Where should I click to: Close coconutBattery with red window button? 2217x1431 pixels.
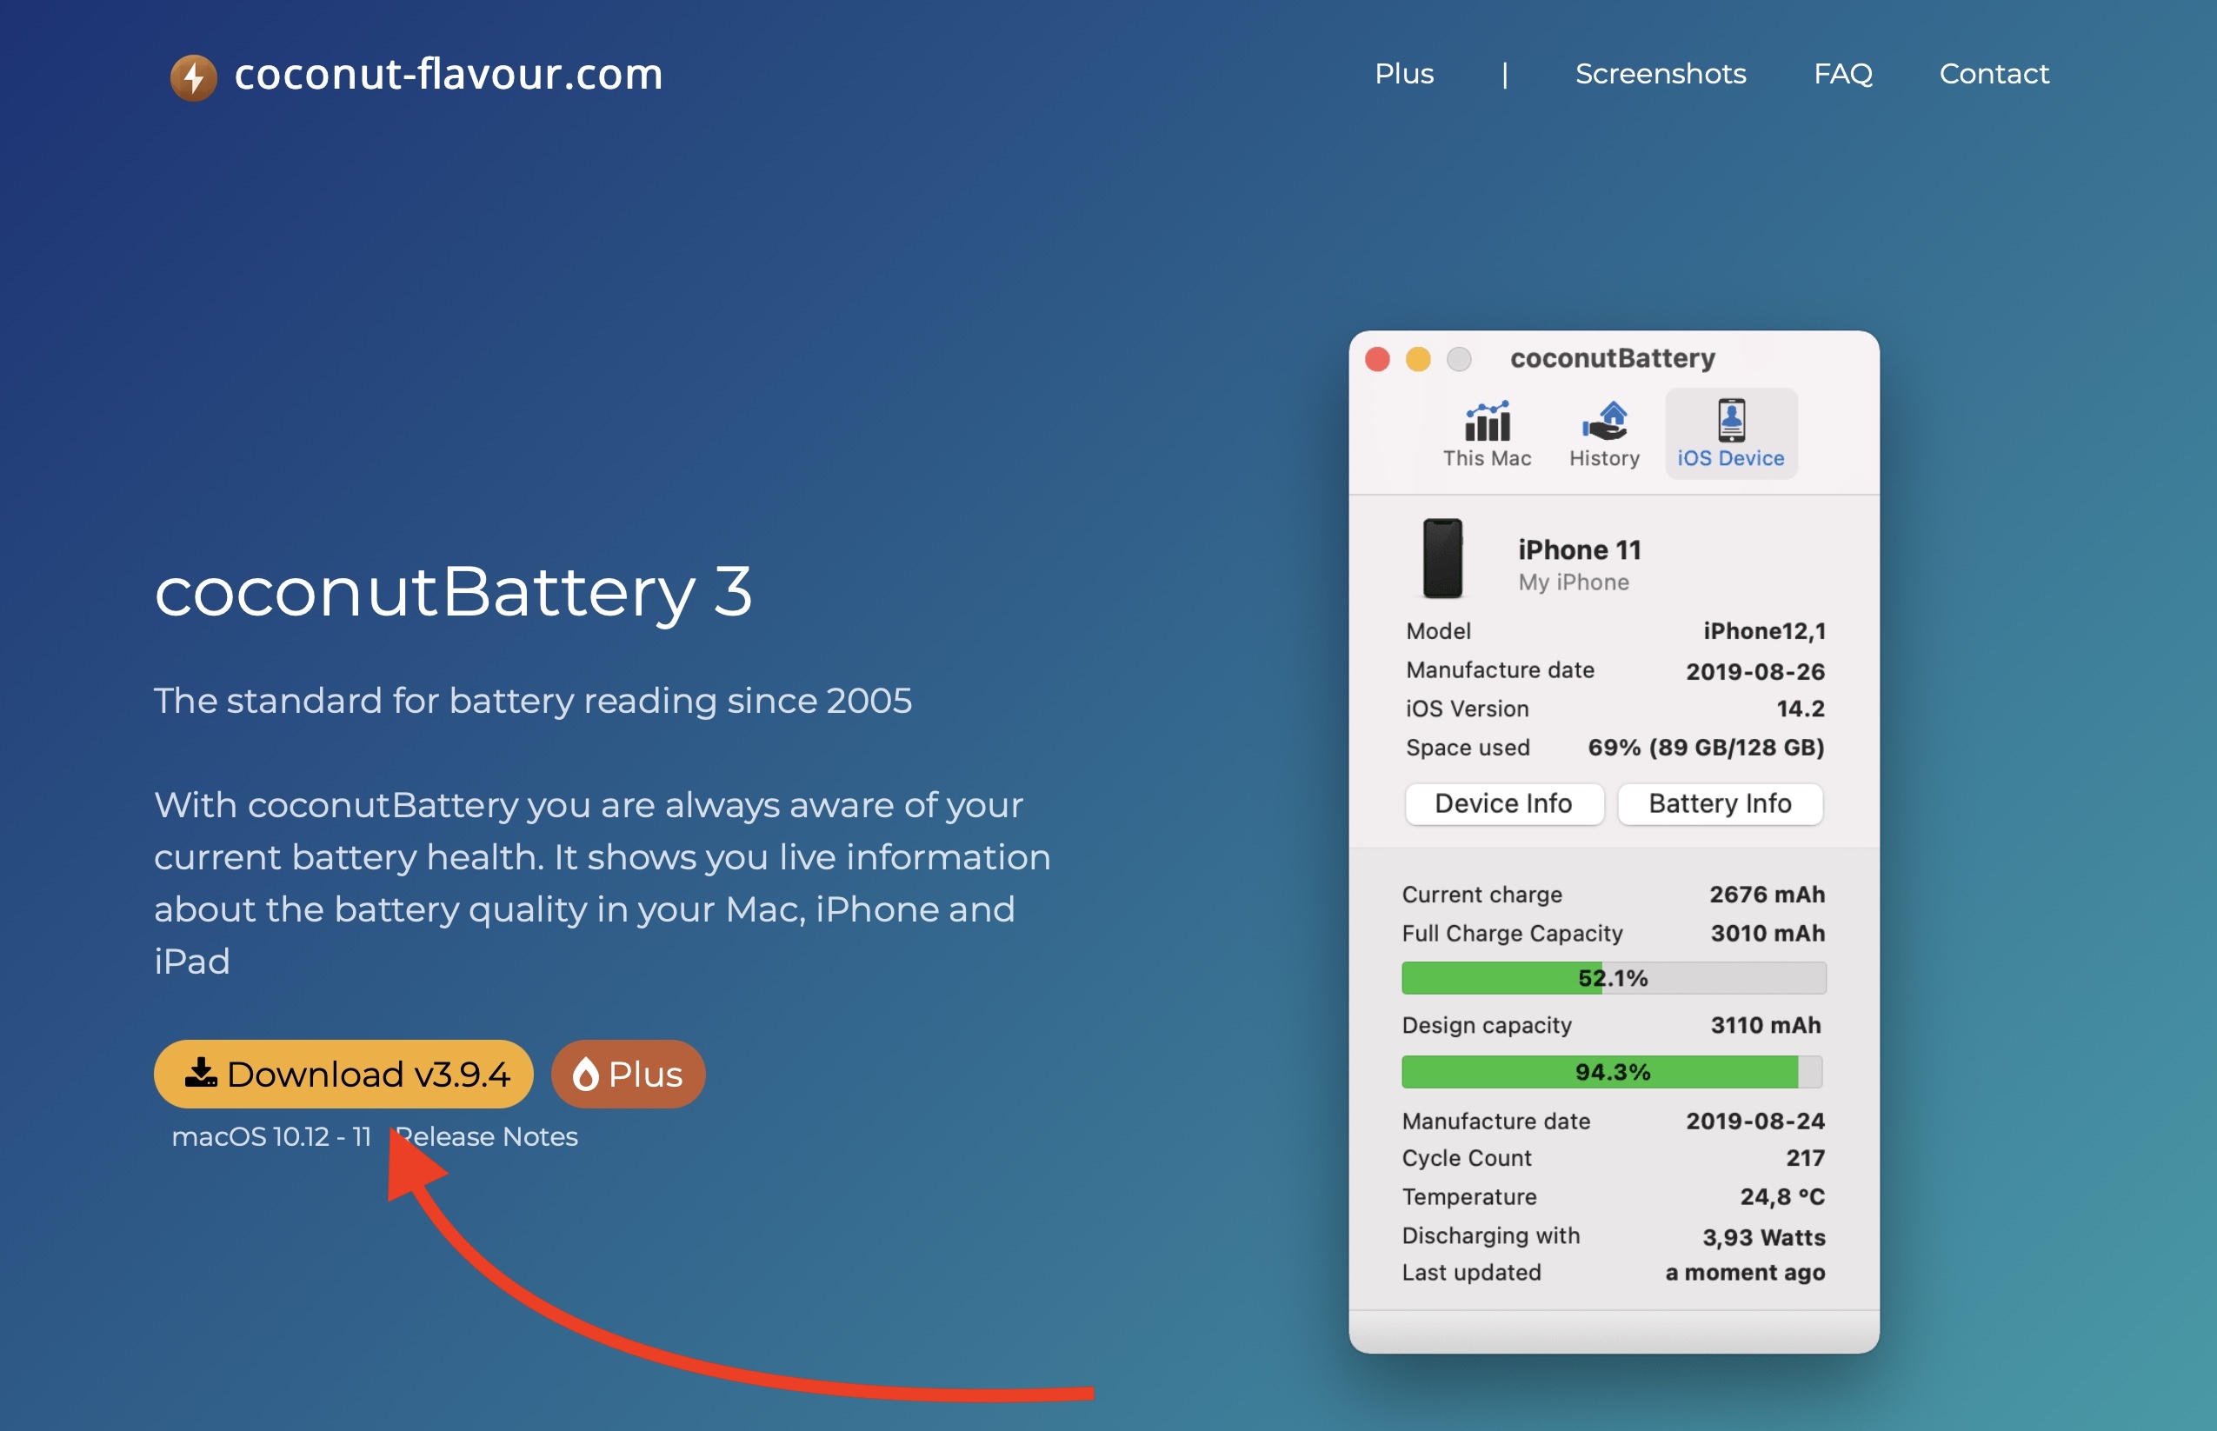pos(1377,359)
